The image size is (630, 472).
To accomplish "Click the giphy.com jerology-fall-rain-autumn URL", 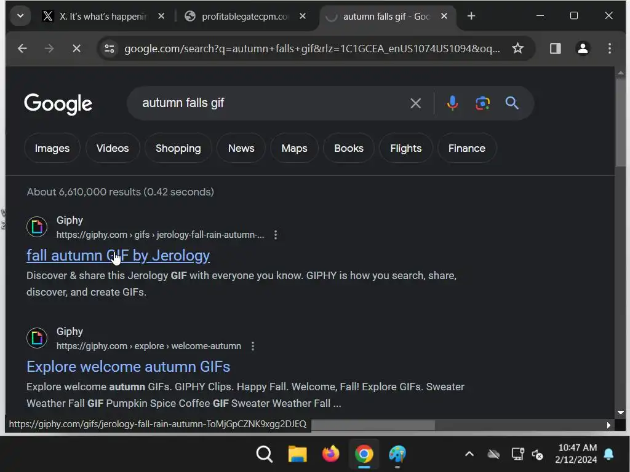I will (161, 235).
